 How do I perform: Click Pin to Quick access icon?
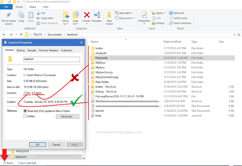pos(9,15)
